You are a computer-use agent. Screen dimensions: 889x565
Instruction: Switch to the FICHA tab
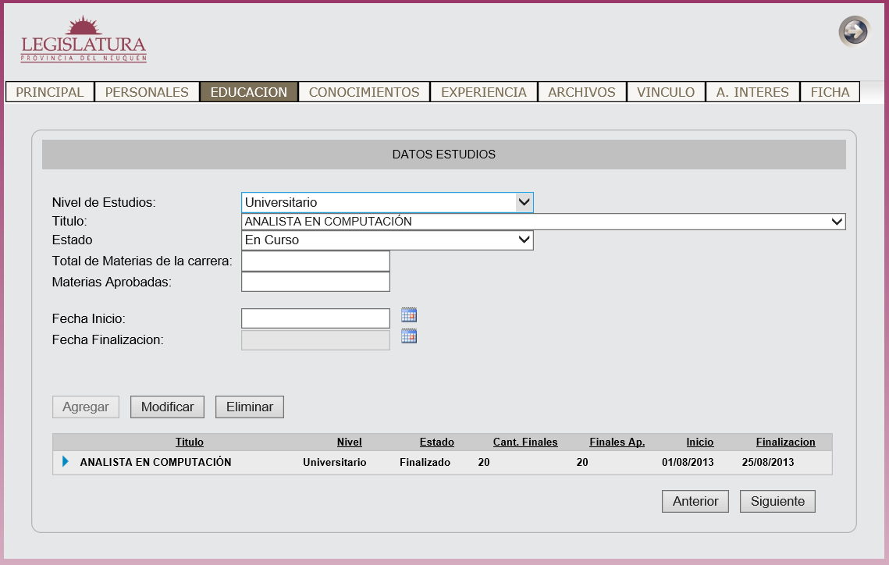(x=830, y=92)
